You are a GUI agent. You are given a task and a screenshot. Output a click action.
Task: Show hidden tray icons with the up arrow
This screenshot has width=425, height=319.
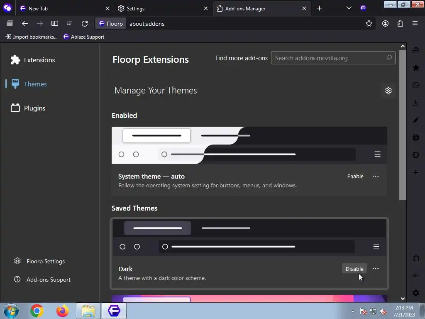(x=353, y=311)
